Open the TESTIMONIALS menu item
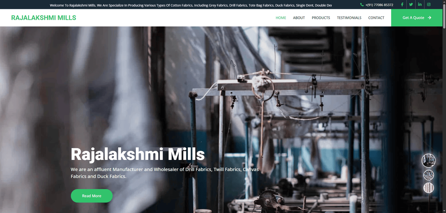This screenshot has height=213, width=446. (349, 18)
